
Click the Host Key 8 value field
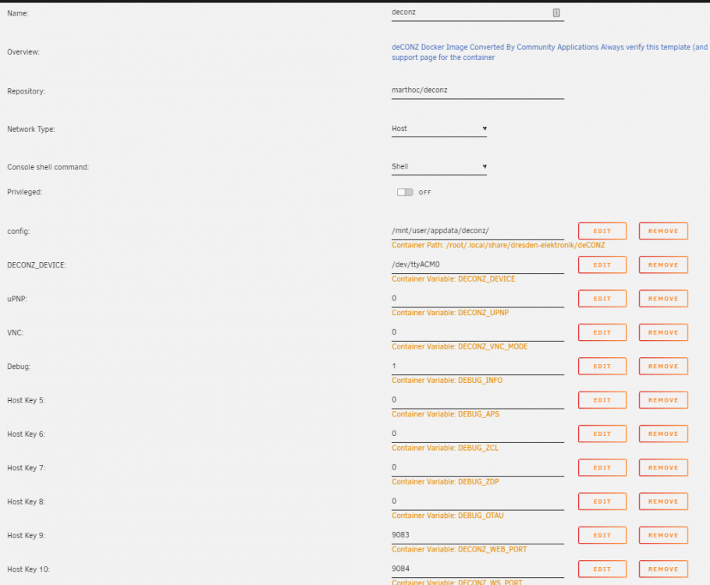[x=477, y=502]
